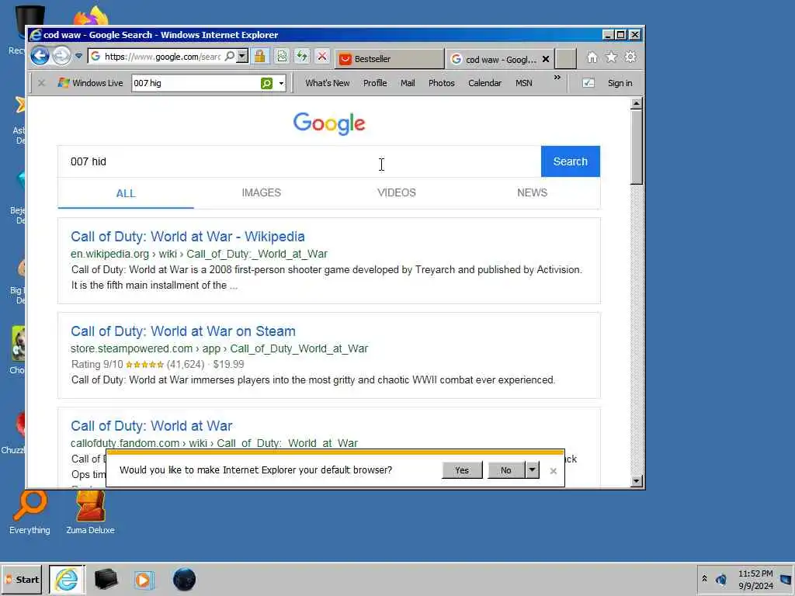Screen dimensions: 795x596
Task: Click the Windows Live logo button
Action: [90, 83]
